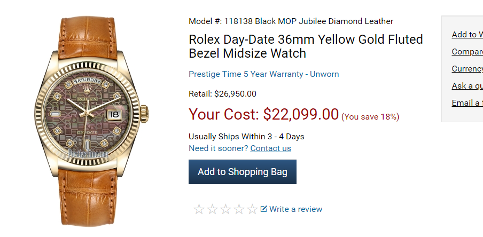Rate five stars with the last star
Viewport: 483px width, 237px height.
point(252,209)
